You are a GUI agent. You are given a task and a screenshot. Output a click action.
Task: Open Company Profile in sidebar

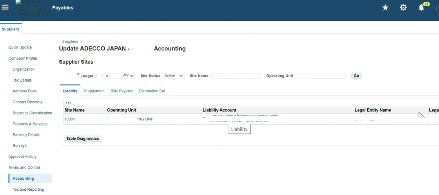point(22,58)
